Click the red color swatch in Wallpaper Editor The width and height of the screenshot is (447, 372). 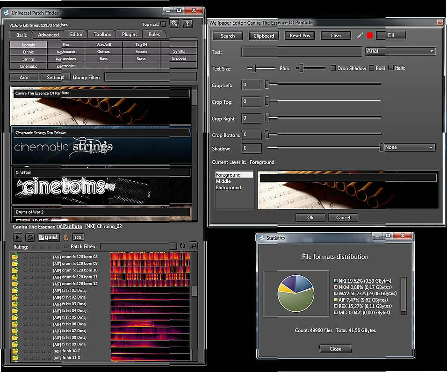[369, 35]
